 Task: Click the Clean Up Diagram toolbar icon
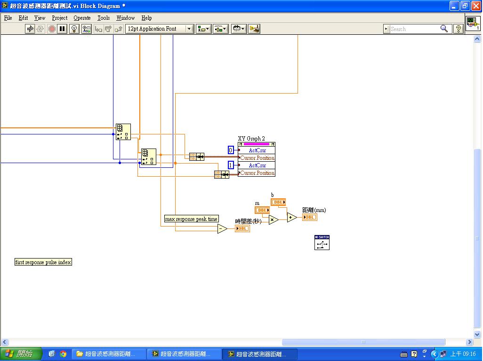(254, 29)
